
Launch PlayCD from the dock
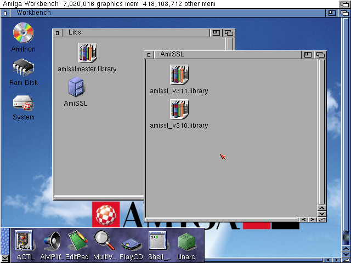pyautogui.click(x=132, y=244)
